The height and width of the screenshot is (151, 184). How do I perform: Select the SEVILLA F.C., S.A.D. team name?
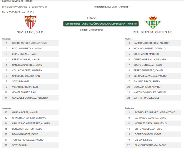[x=30, y=32]
